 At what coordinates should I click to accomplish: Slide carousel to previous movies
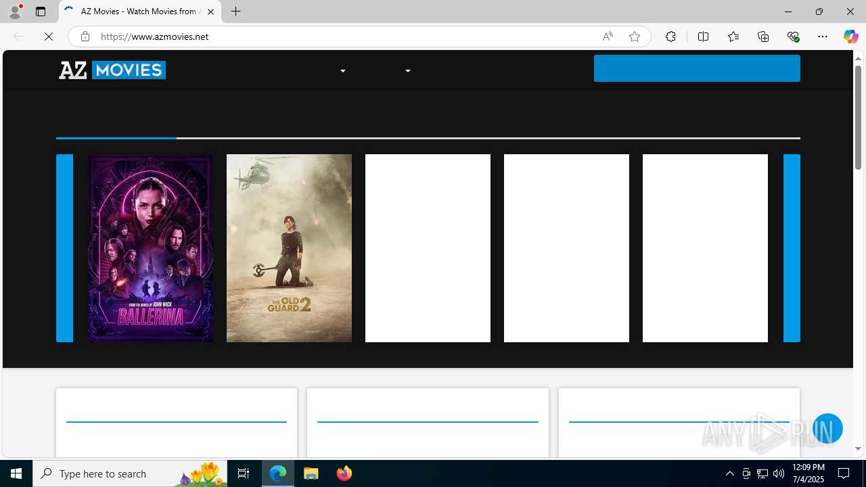pyautogui.click(x=64, y=248)
